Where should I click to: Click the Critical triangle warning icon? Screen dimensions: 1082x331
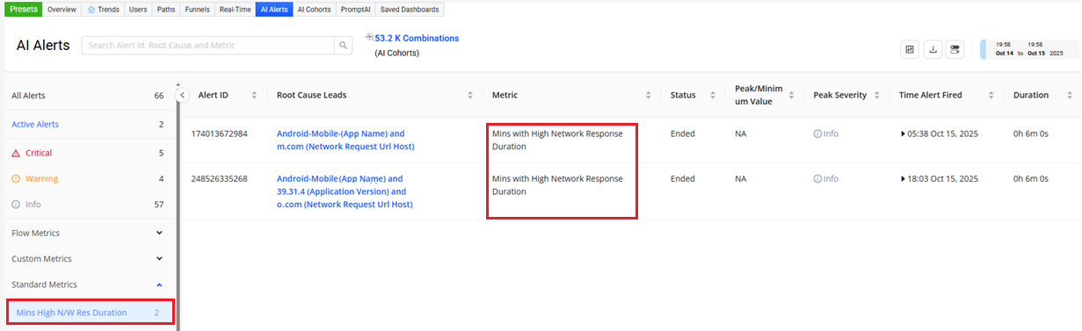tap(16, 153)
